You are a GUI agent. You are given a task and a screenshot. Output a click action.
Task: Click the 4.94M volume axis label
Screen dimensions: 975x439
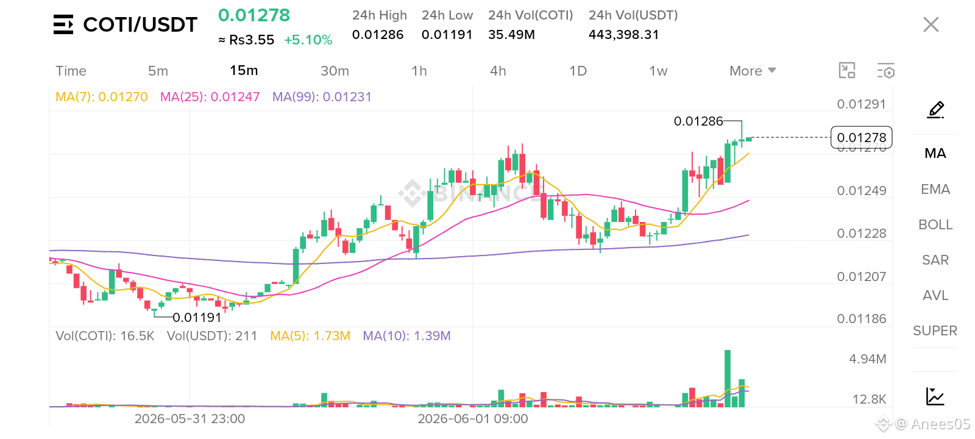pos(868,359)
